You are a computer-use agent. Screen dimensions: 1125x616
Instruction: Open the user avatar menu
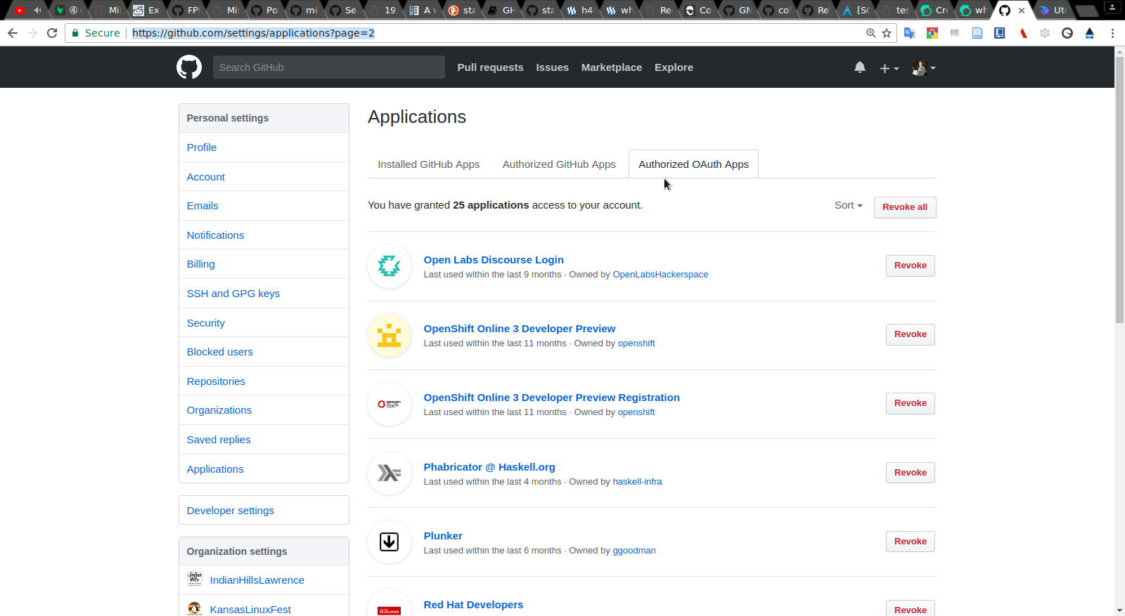tap(923, 68)
